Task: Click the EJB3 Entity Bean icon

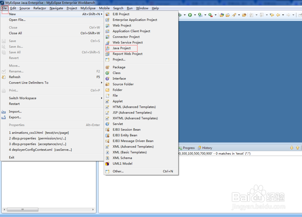Action: 108,135
